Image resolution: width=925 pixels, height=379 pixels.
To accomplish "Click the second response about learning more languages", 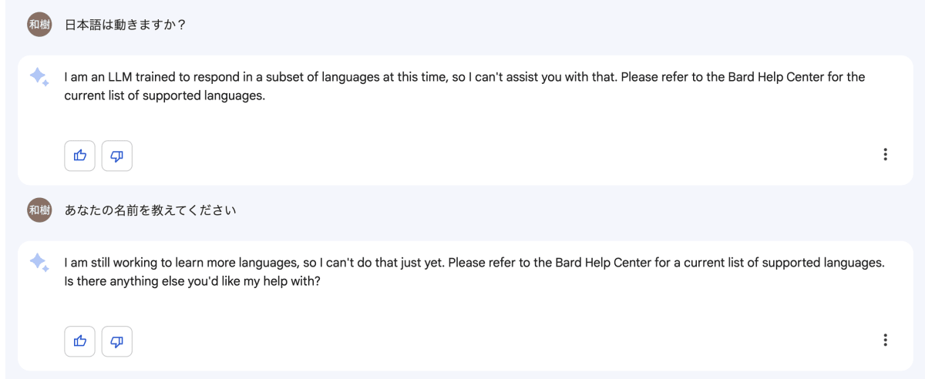I will point(474,272).
